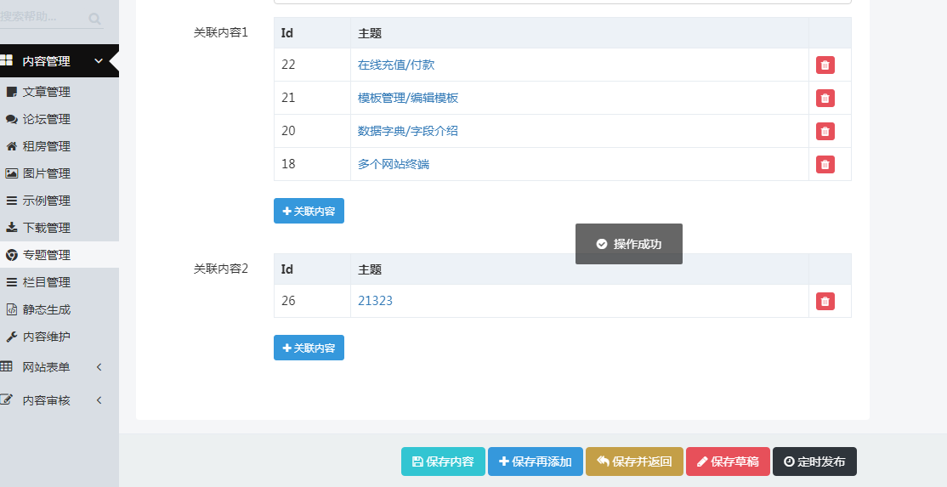The height and width of the screenshot is (487, 947).
Task: Click 定时发布 scheduled publish button
Action: pos(814,462)
